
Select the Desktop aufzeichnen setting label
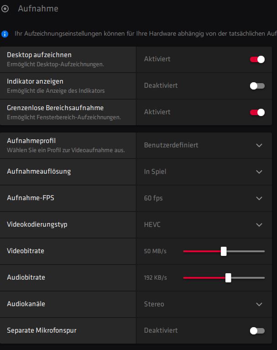[x=39, y=55]
